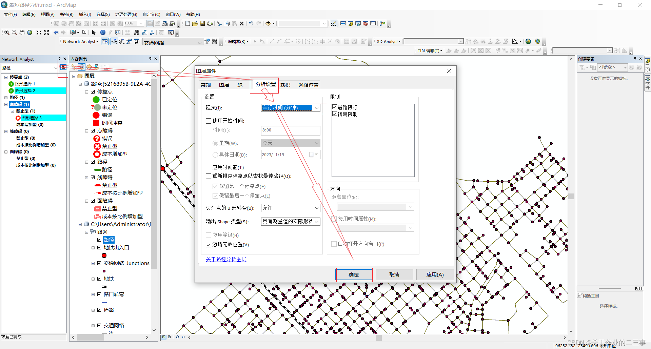651x349 pixels.
Task: Select the Identify tool icon
Action: coord(103,33)
